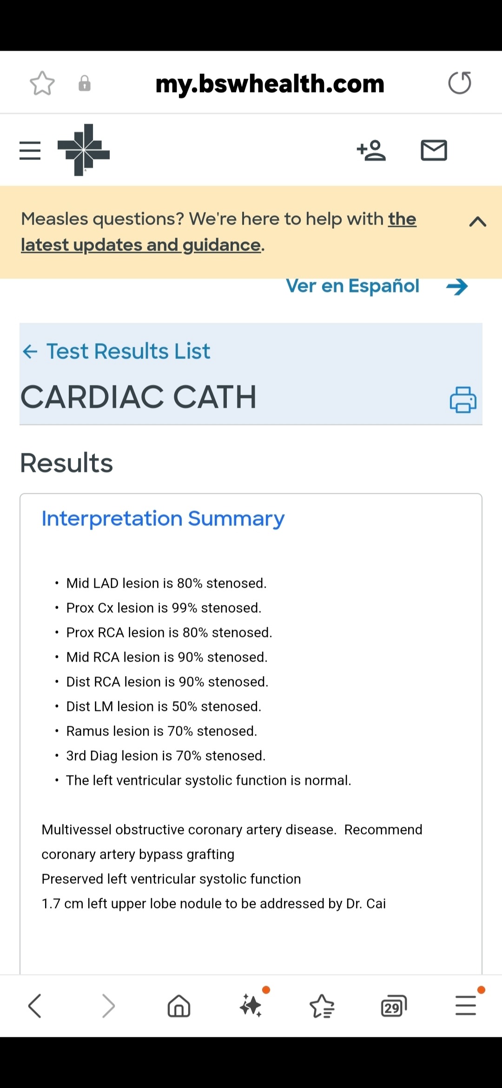
Task: Tap the Baylor Scott & White cross logo
Action: click(x=84, y=150)
